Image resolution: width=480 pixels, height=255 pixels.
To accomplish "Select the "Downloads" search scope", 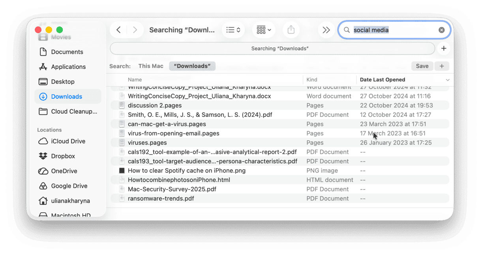I will click(192, 66).
